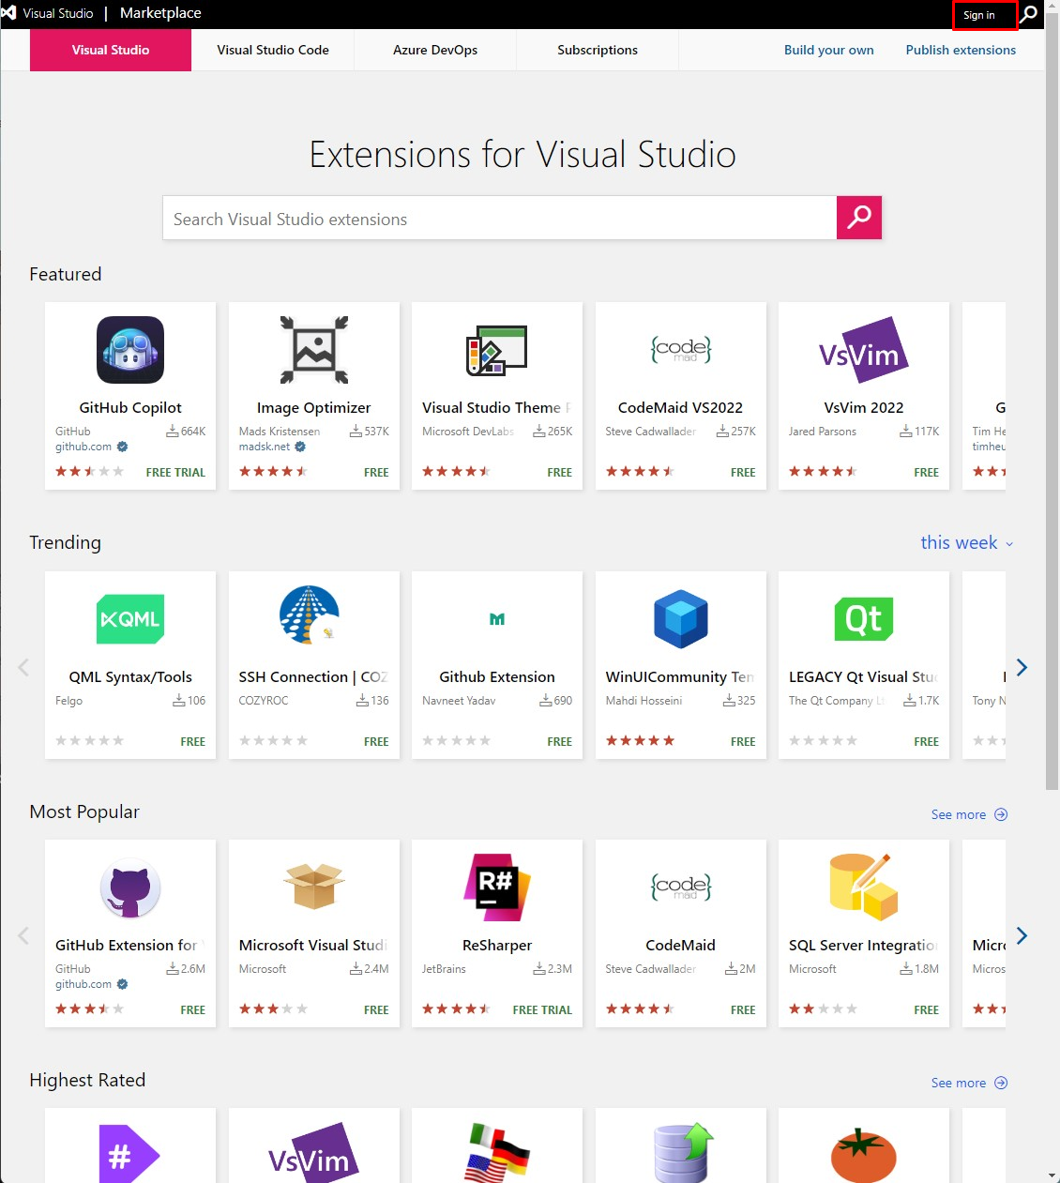1060x1183 pixels.
Task: Open the search magnifier icon in the header
Action: 1029,14
